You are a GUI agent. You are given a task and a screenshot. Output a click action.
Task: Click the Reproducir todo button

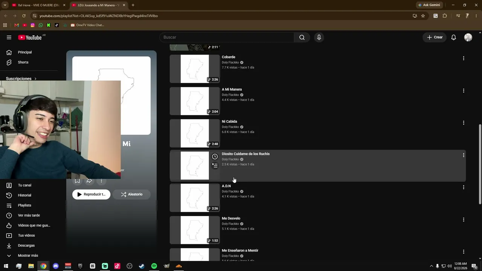click(x=91, y=194)
